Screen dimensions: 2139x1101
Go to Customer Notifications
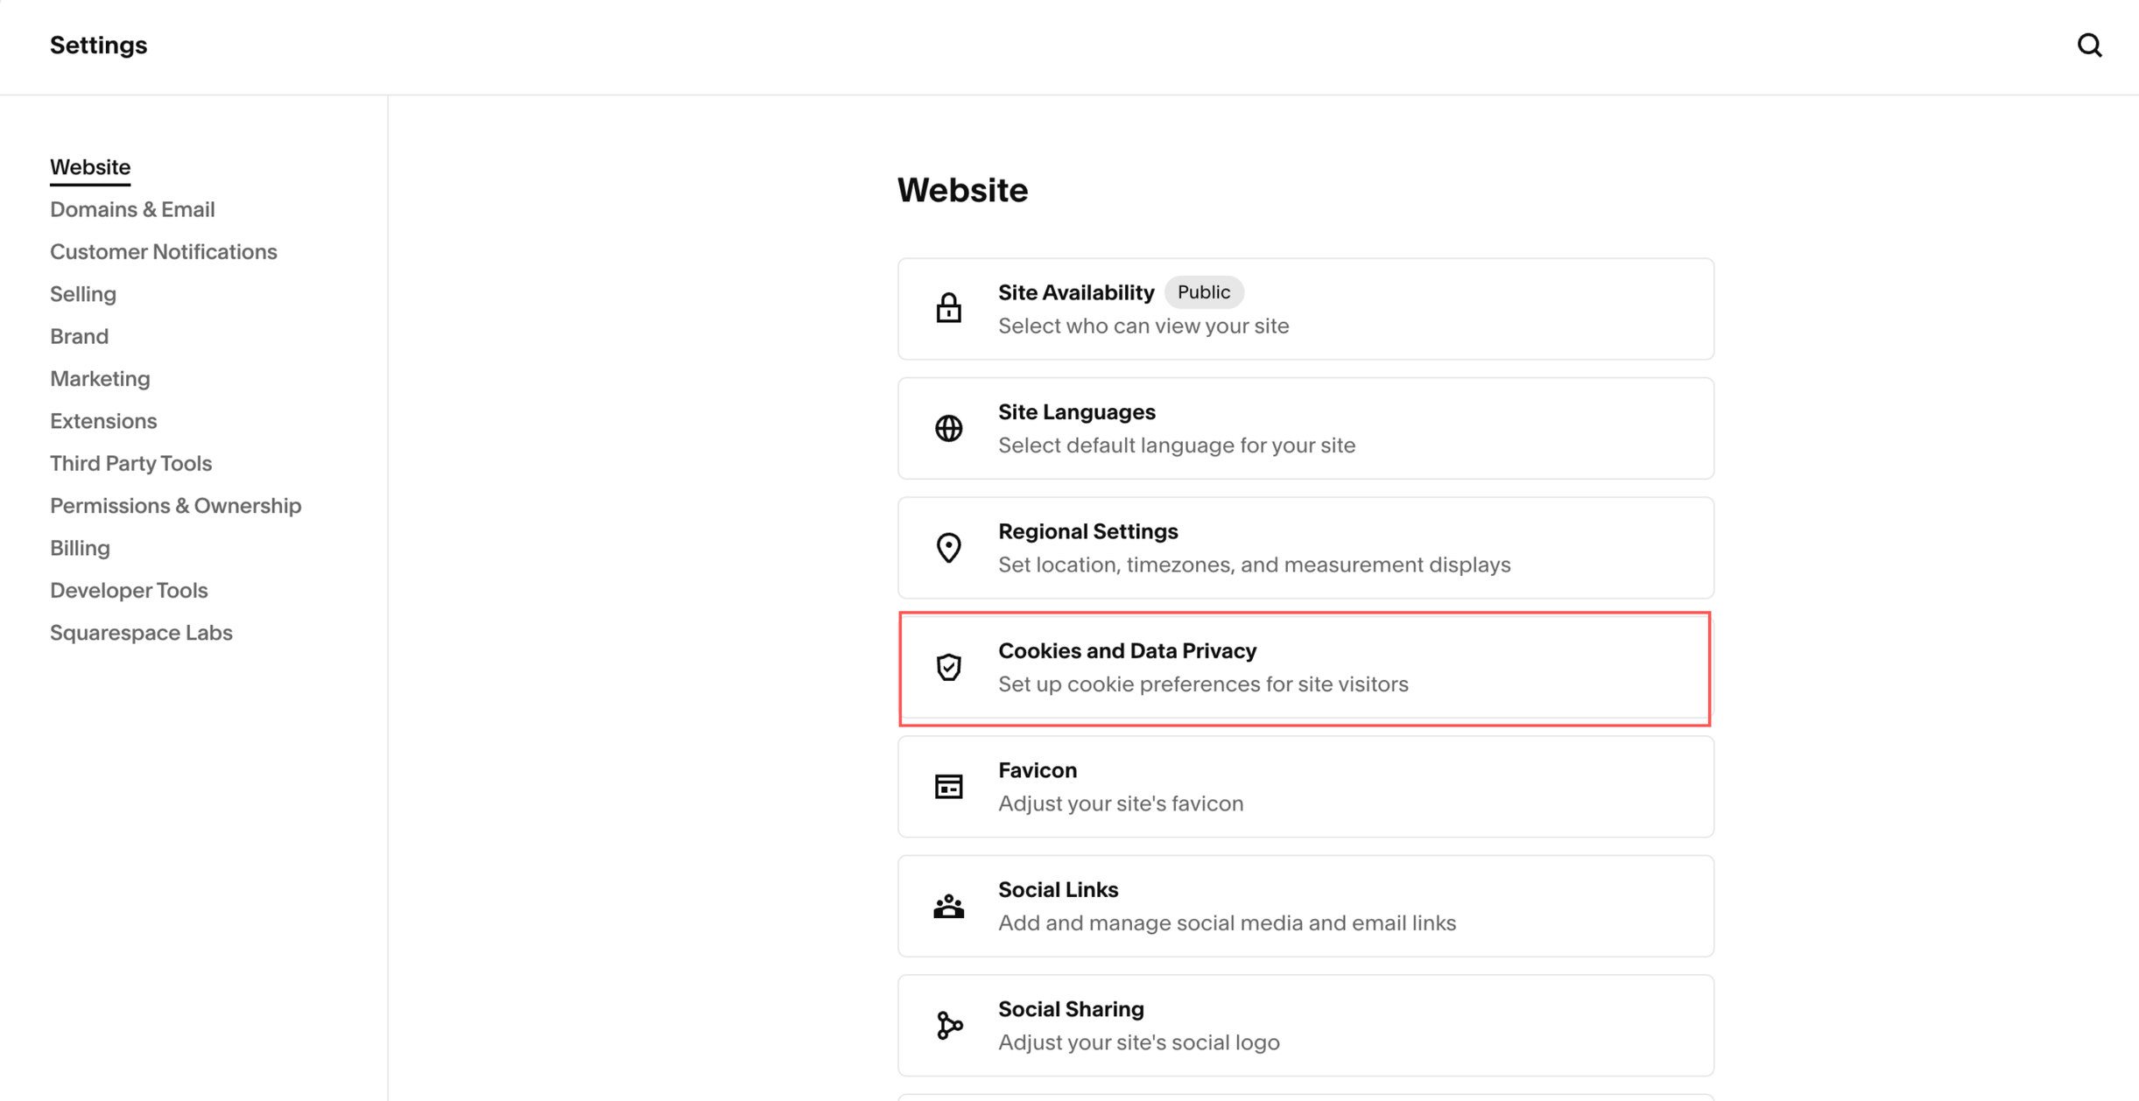point(164,252)
